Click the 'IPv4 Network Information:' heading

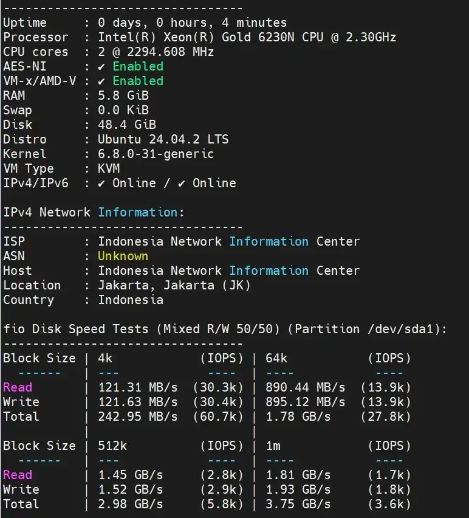94,212
